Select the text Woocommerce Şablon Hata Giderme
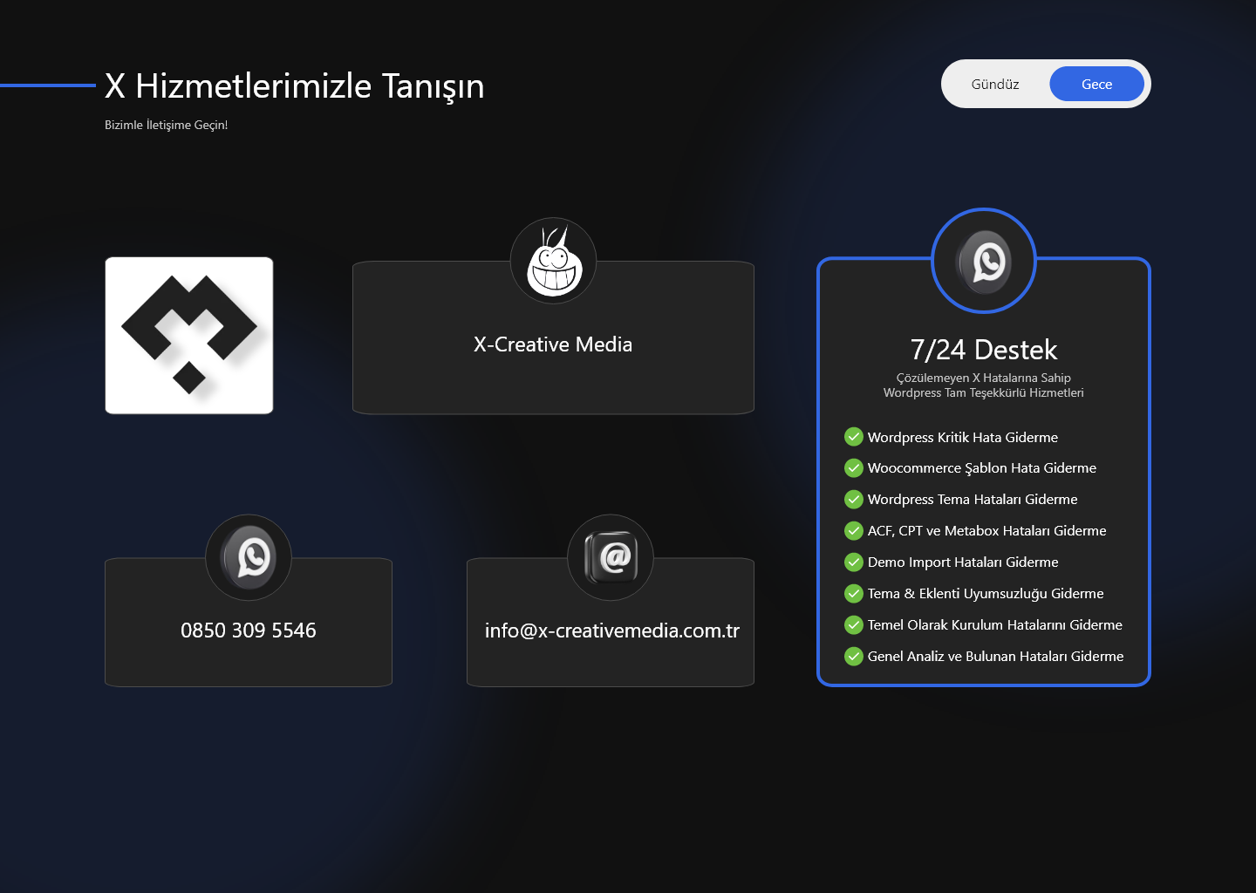Screen dimensions: 1256x893 coord(982,468)
